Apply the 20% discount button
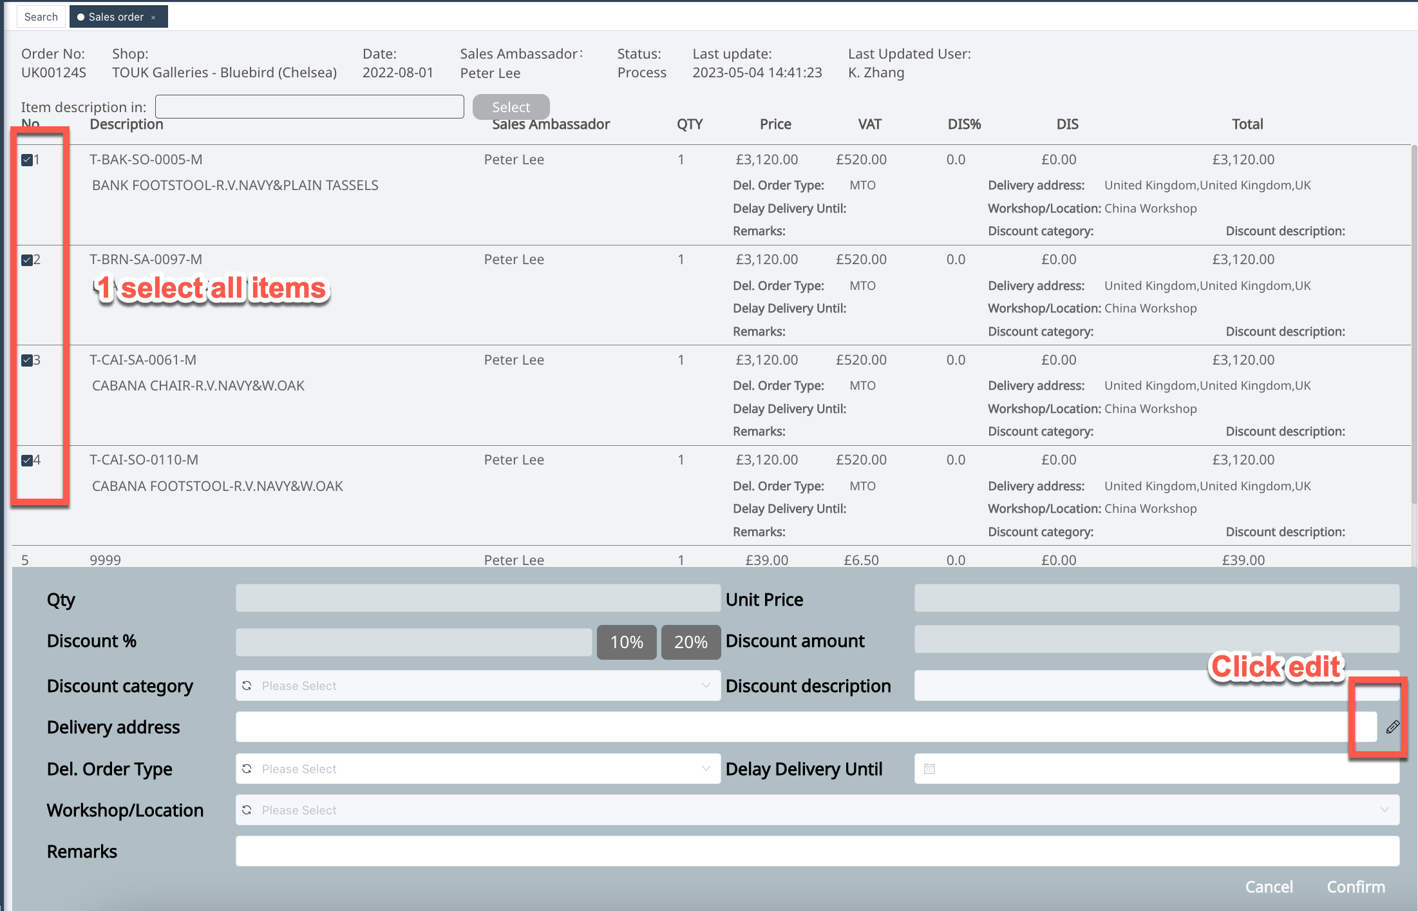Screen dimensions: 1418x911 (x=690, y=642)
